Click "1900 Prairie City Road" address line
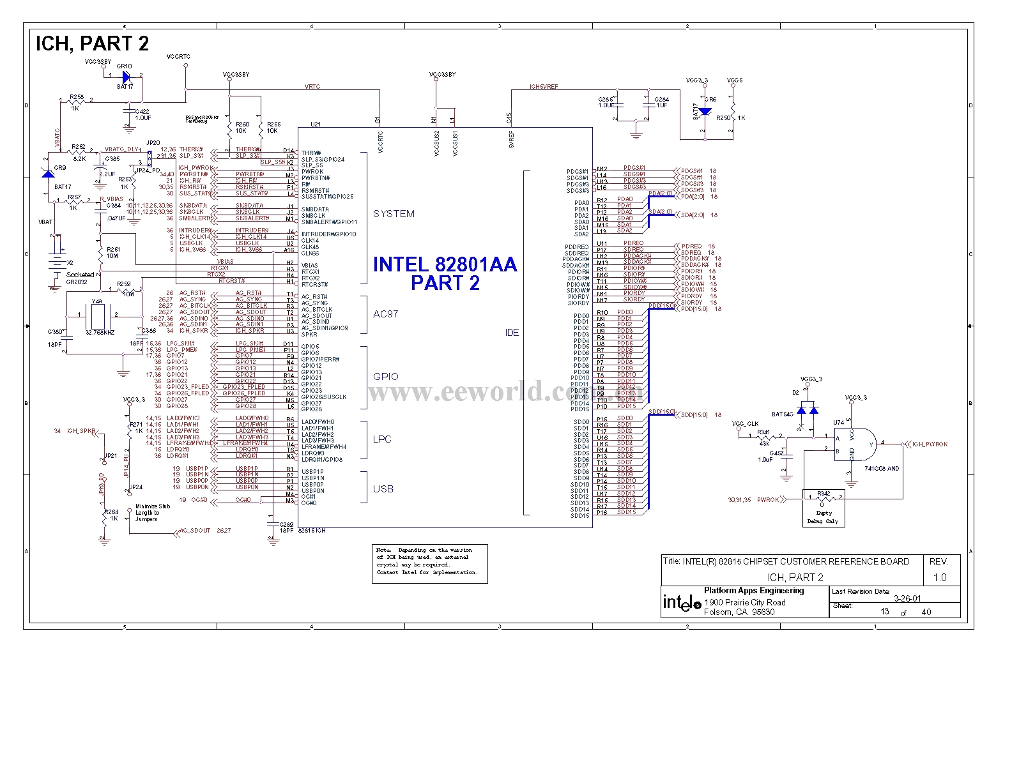1012x781 pixels. (x=744, y=602)
